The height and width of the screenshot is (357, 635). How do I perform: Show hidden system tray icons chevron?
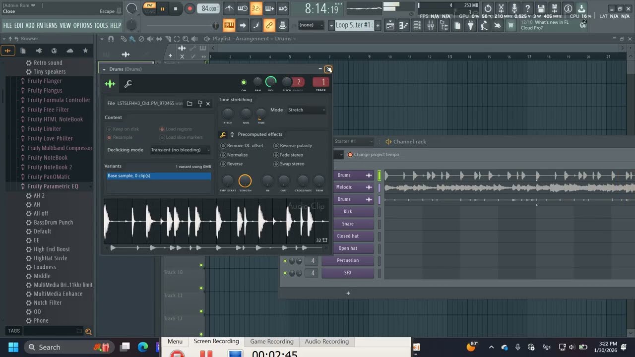click(x=491, y=347)
